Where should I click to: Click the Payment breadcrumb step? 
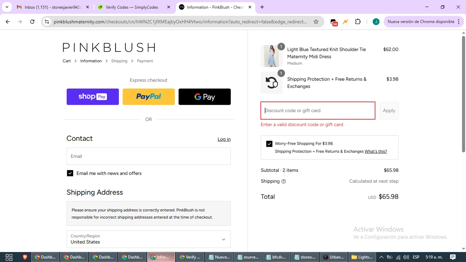click(145, 61)
